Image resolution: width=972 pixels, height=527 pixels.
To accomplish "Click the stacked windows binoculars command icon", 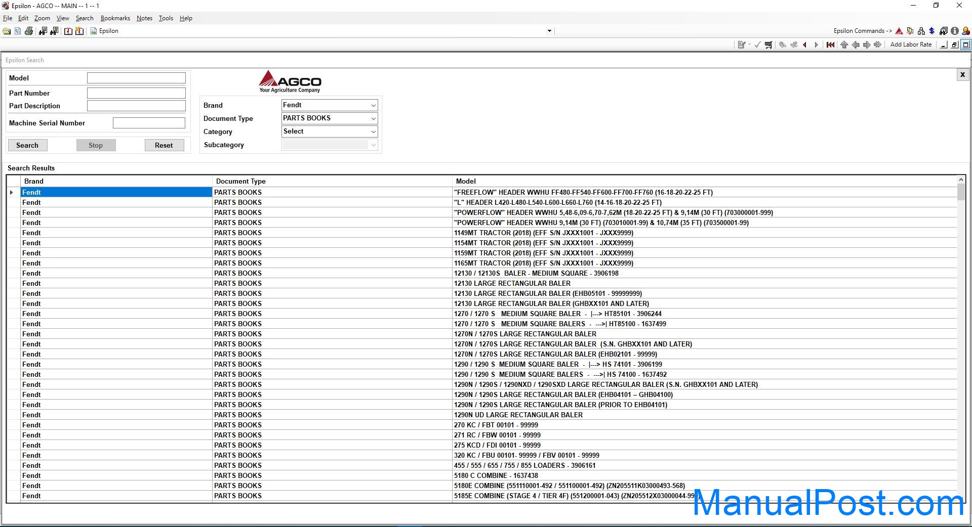I will pos(944,31).
